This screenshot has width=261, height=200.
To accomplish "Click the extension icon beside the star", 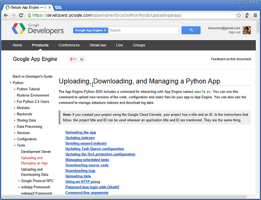I will coord(247,15).
